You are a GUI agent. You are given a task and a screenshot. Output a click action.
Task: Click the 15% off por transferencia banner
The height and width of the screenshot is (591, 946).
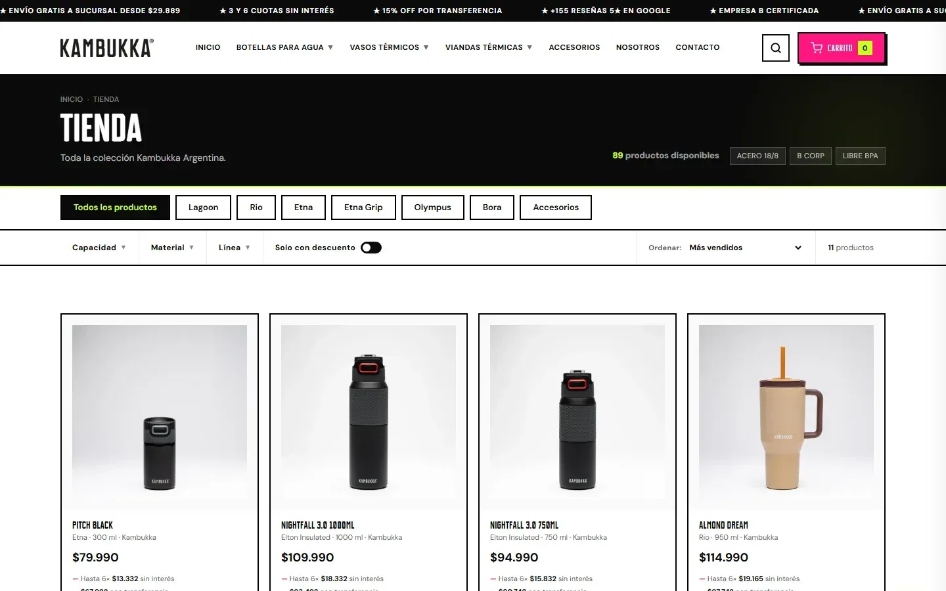click(x=438, y=11)
